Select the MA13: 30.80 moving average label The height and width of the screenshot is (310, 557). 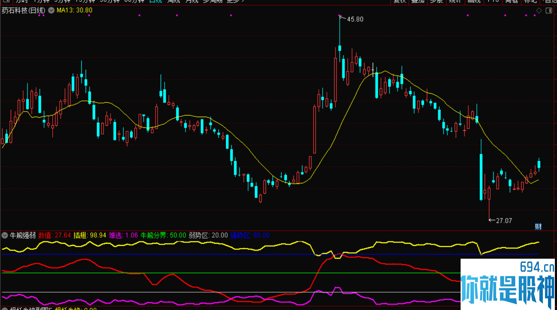[75, 10]
